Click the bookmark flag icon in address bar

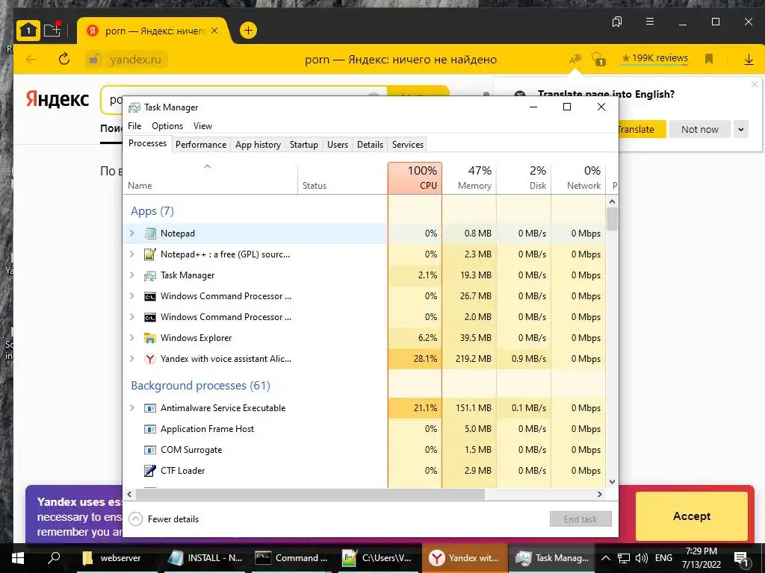click(709, 59)
